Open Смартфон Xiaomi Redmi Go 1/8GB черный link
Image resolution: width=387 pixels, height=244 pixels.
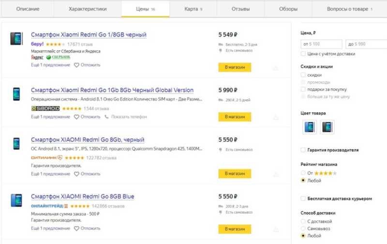[89, 35]
